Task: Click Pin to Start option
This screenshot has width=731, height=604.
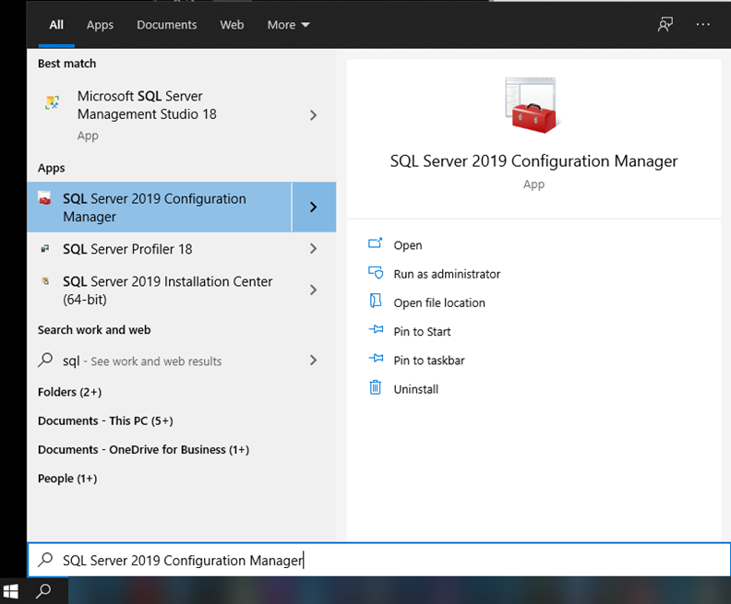Action: click(422, 332)
